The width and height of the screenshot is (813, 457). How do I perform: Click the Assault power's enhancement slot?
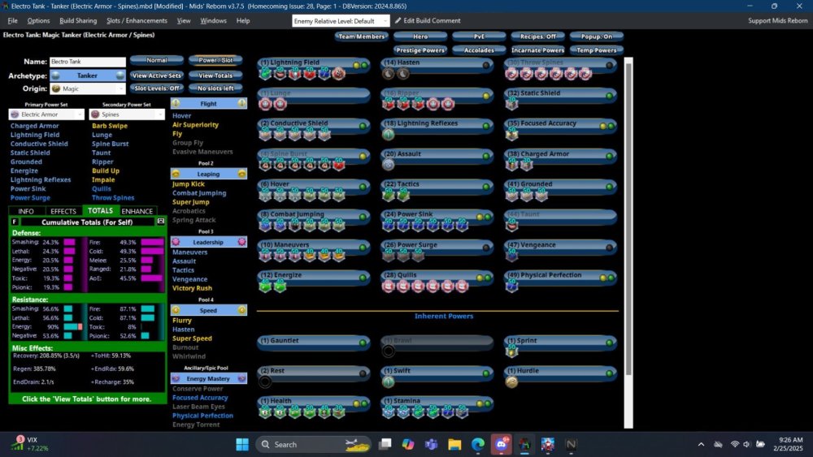(x=389, y=164)
